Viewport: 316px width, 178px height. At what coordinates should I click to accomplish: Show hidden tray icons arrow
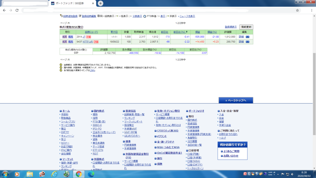[x=278, y=174]
